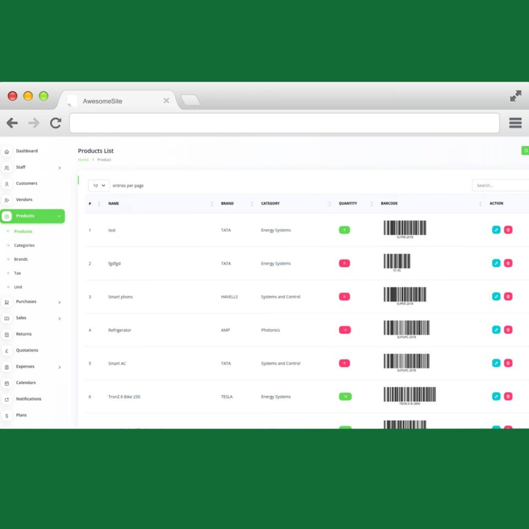Select the AwesomeSite browser tab
529x529 pixels.
tap(118, 101)
